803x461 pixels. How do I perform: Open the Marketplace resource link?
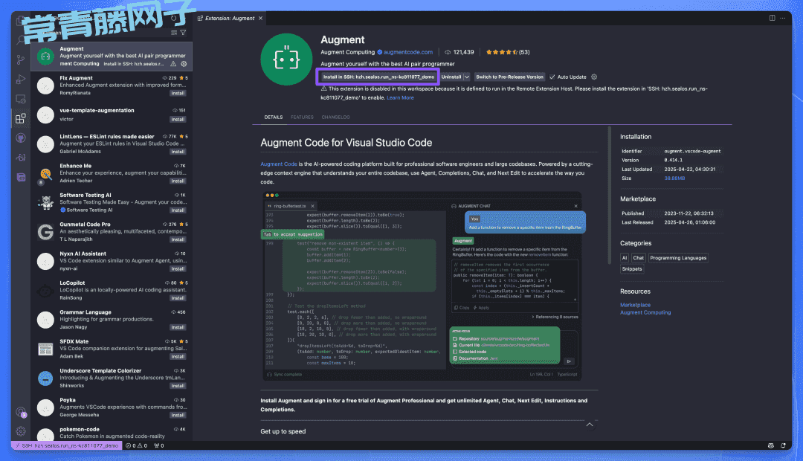pos(635,305)
